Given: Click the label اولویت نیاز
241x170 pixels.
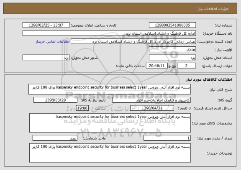Looking at the screenshot, I should [223, 50].
